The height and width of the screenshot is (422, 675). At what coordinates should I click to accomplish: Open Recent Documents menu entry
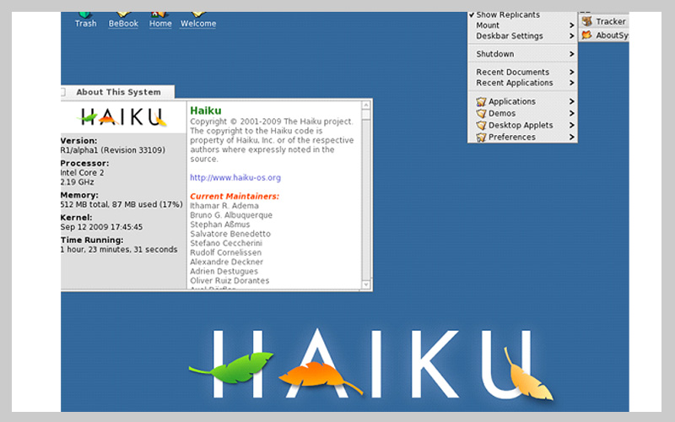coord(522,72)
